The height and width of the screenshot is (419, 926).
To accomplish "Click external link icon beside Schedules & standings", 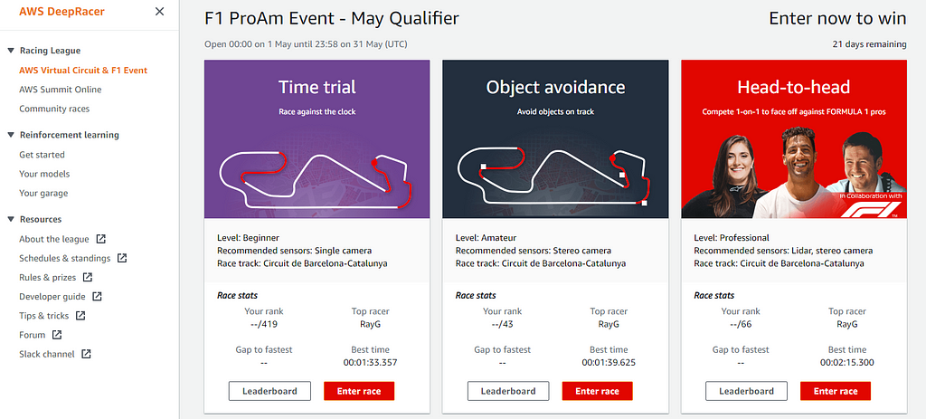I will 122,258.
